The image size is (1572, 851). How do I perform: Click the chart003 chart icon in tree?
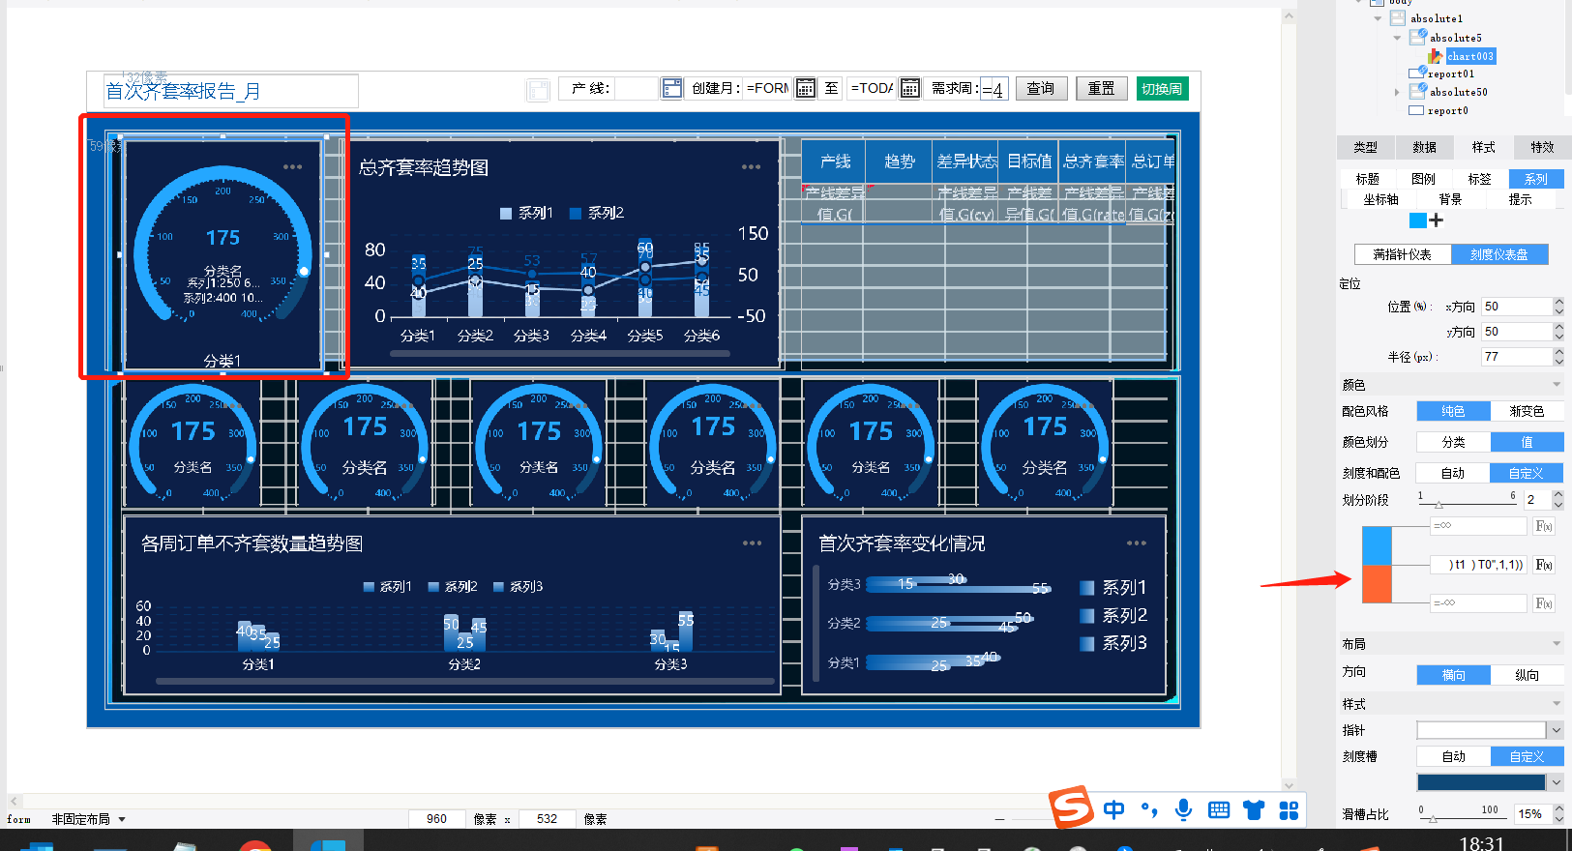point(1437,56)
